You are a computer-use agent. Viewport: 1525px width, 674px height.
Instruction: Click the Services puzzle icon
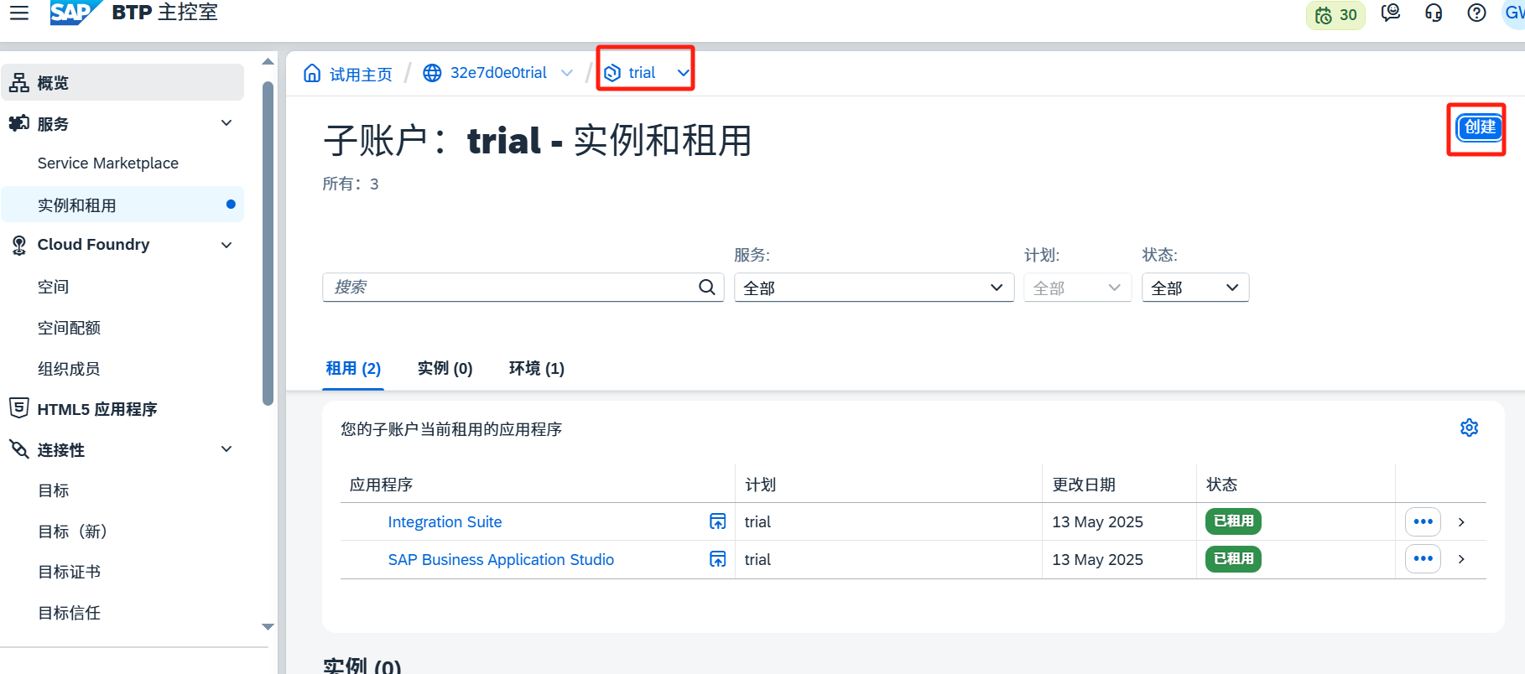[19, 123]
